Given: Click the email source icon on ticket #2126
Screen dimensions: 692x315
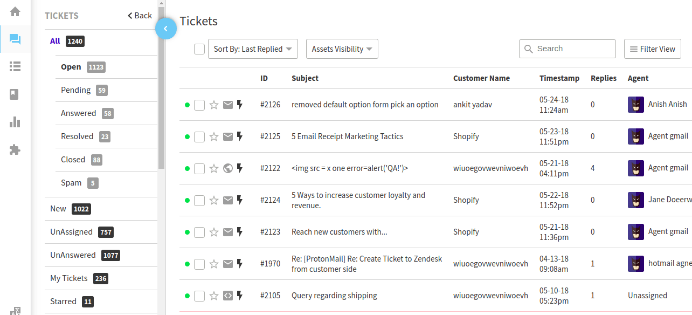Looking at the screenshot, I should (x=228, y=105).
